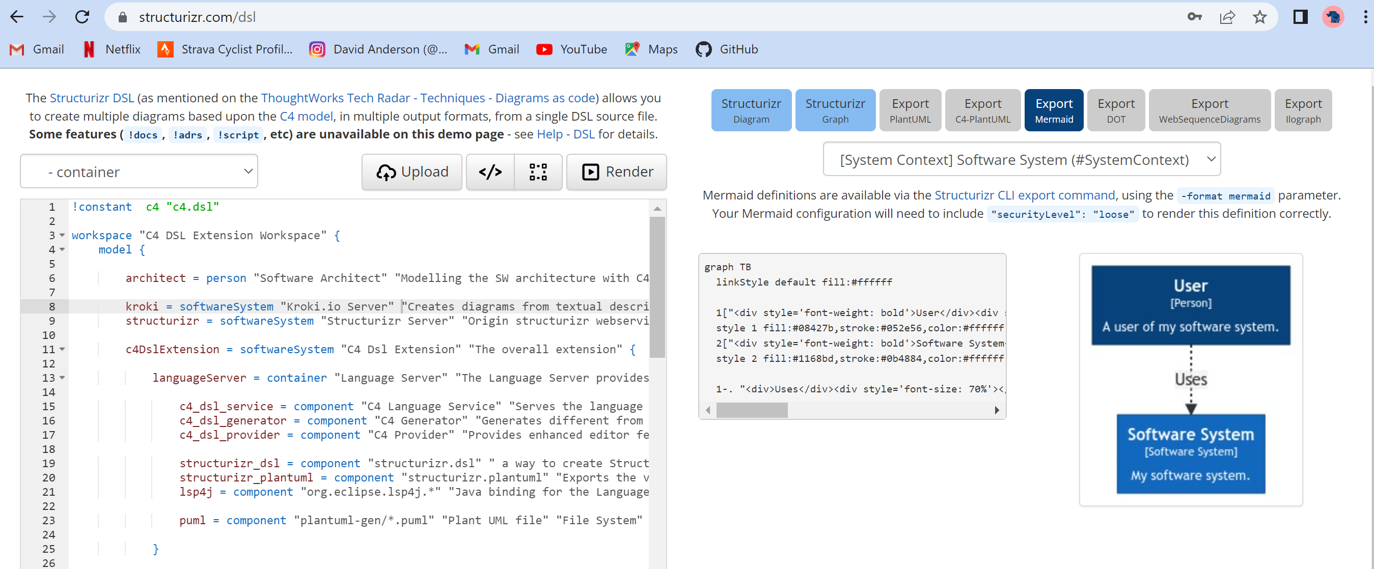The image size is (1374, 569).
Task: Click the Upload icon
Action: click(x=386, y=172)
